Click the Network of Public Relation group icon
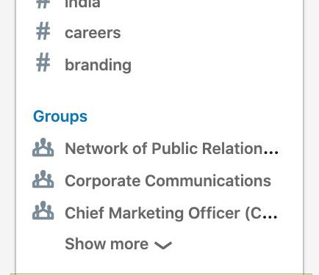This screenshot has height=275, width=319. click(x=43, y=147)
